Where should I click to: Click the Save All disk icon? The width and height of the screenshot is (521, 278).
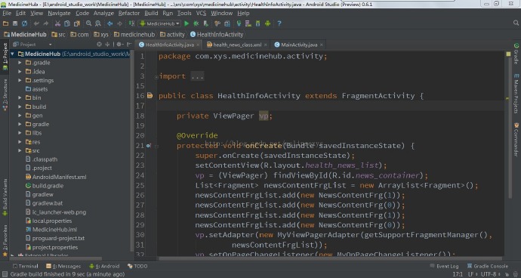click(15, 23)
